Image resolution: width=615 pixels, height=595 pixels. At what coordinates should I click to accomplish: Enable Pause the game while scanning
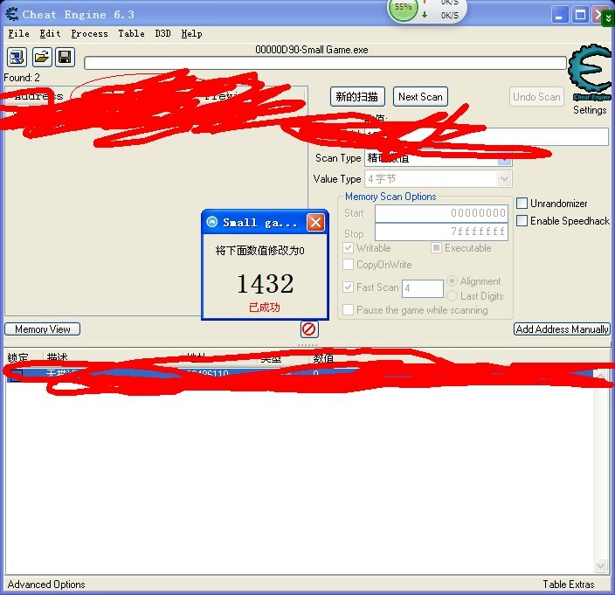tap(348, 310)
